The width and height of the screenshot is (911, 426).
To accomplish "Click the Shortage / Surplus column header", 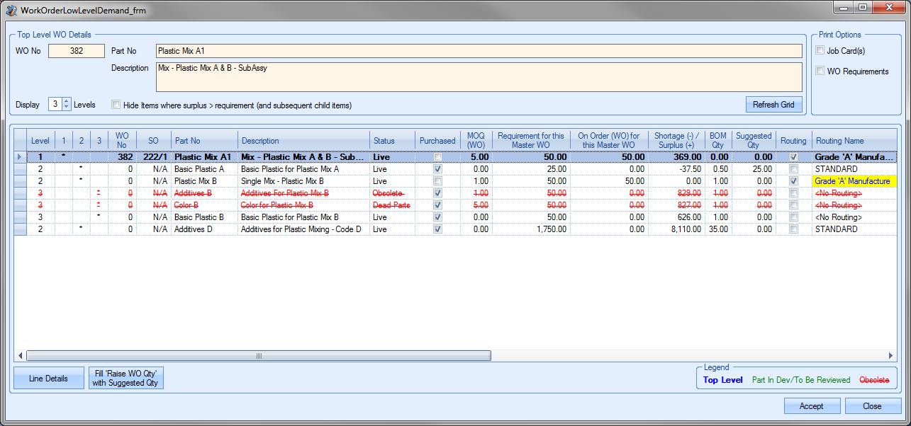I will (676, 140).
